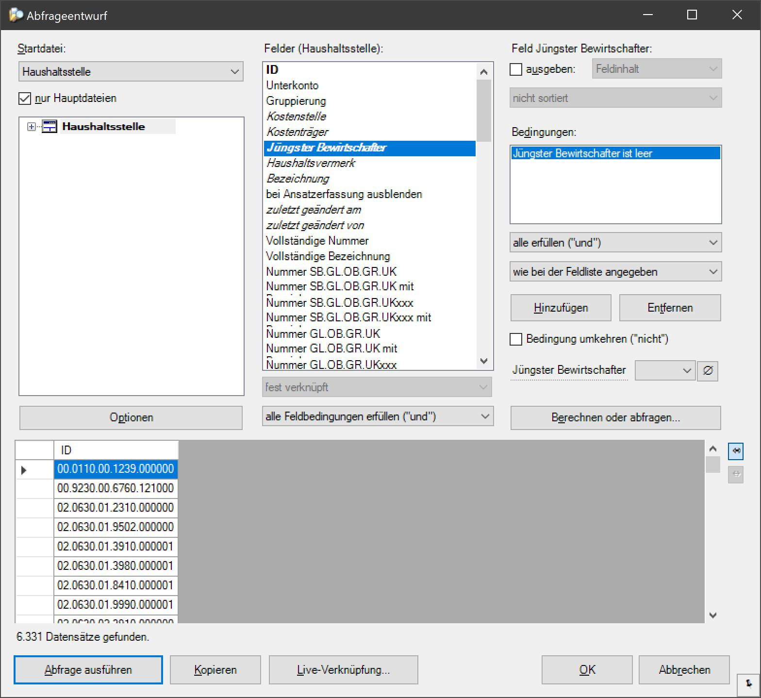Select 'Unterkonto' in the Felder list
Screen dimensions: 761x698
pos(370,85)
